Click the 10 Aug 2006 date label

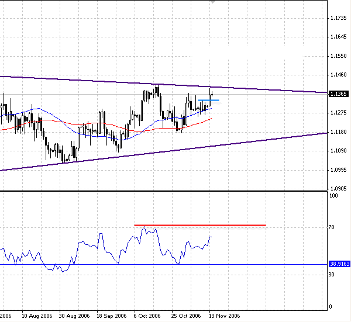[x=37, y=316]
